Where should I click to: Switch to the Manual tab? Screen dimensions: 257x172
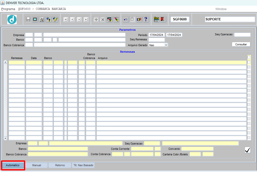click(37, 165)
